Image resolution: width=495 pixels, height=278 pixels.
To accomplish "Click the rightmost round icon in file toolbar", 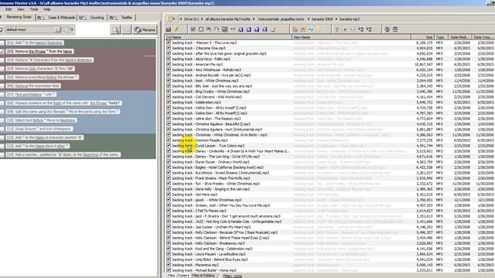I will pos(395,29).
